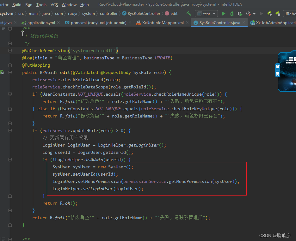Viewport: 296px width, 241px height.
Task: Click the checkRoleAllowed method call
Action: tap(83, 80)
